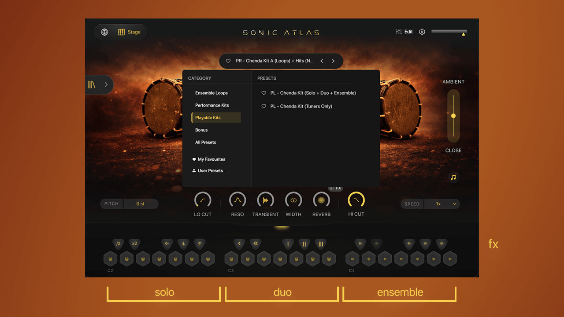Click the HI CUT filter knob

pos(356,200)
